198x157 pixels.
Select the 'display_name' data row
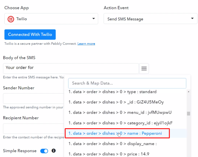click(x=125, y=144)
